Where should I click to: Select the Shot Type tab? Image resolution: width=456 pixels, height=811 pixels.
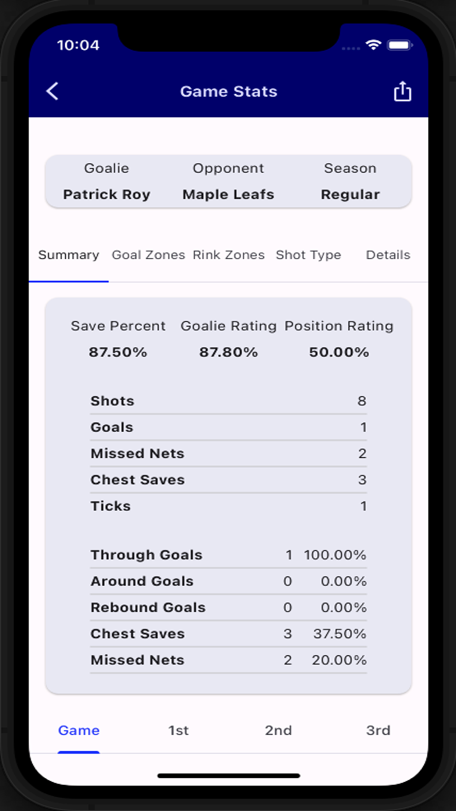coord(308,255)
